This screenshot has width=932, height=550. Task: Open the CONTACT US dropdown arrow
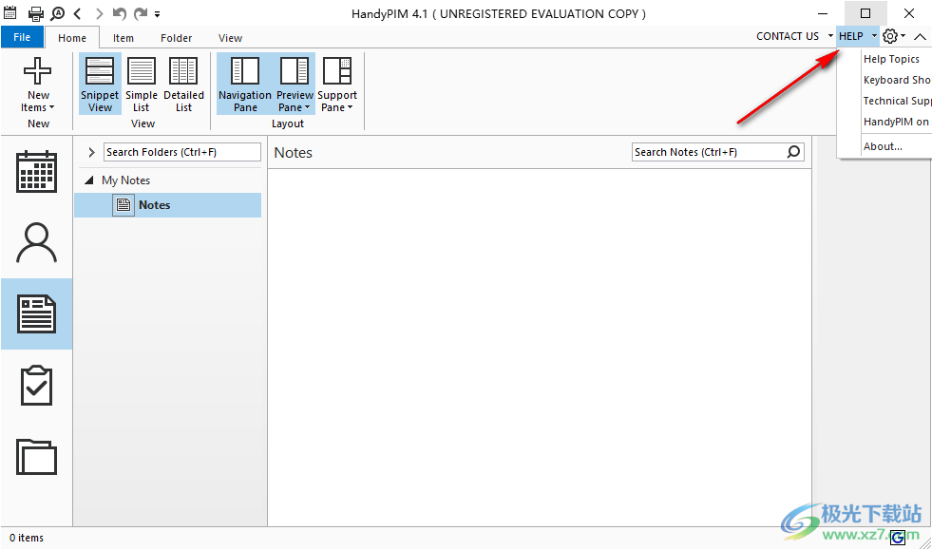coord(830,36)
